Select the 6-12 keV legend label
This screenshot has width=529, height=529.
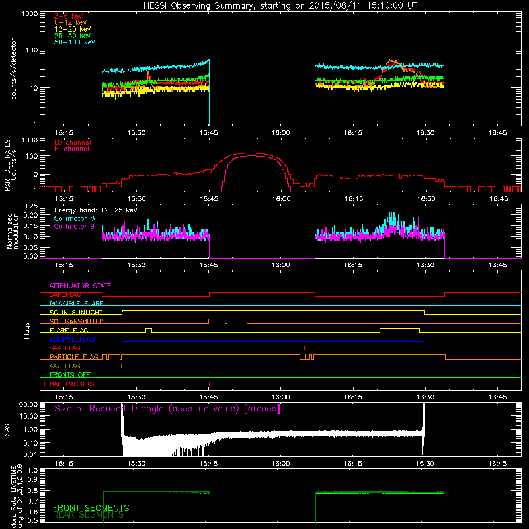[71, 22]
